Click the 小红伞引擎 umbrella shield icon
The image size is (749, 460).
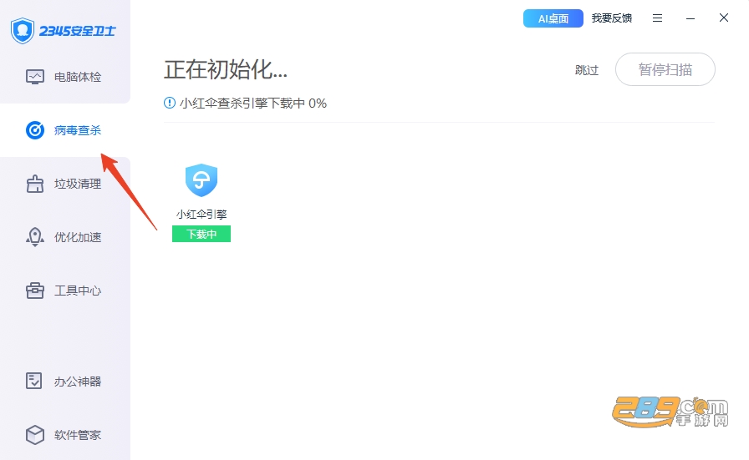pos(201,179)
